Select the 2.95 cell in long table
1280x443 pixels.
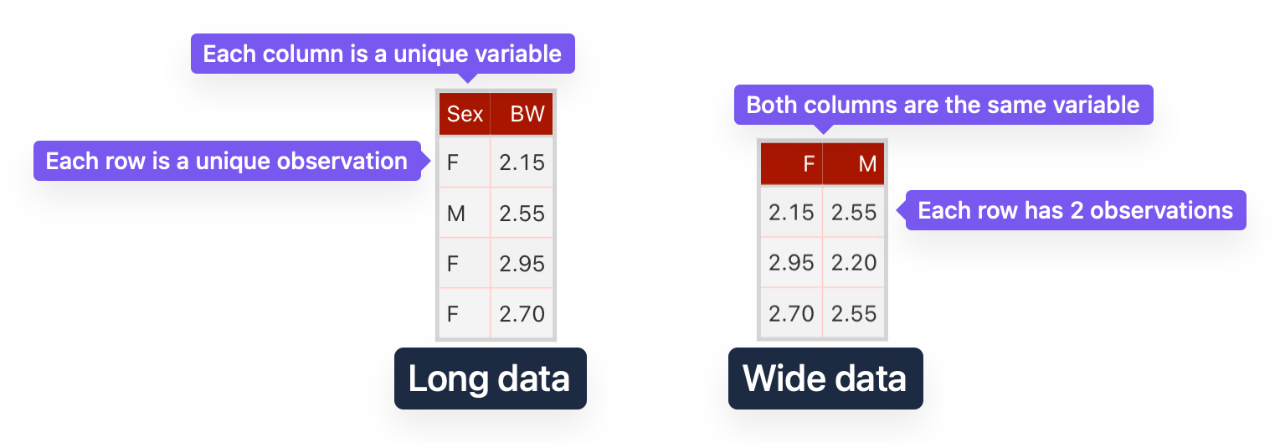point(522,264)
